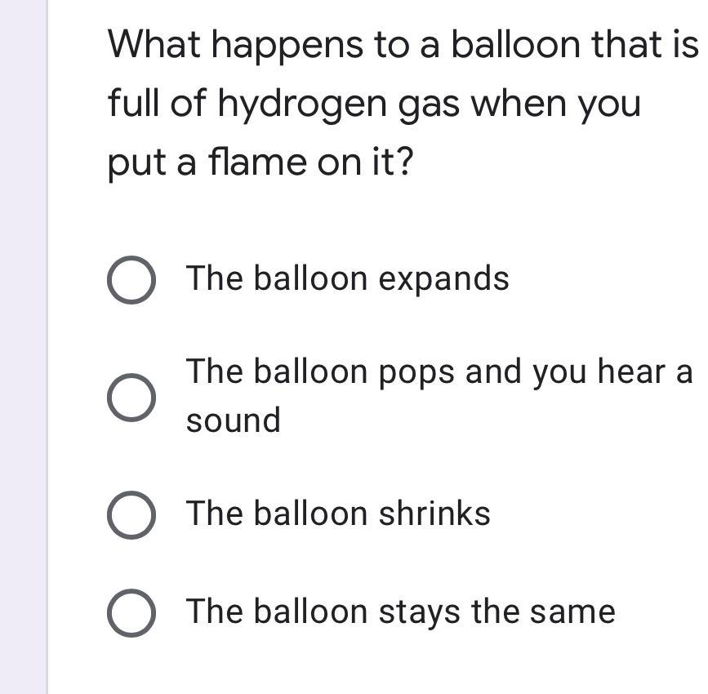708x694 pixels.
Task: Click the "The balloon shrinks" label text
Action: click(338, 514)
